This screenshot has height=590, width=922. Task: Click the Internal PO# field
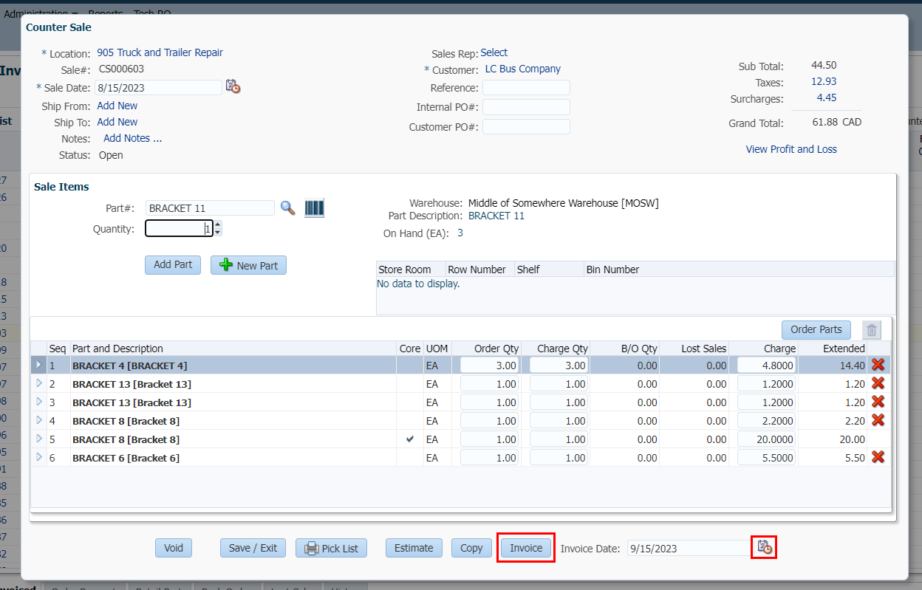pos(526,107)
